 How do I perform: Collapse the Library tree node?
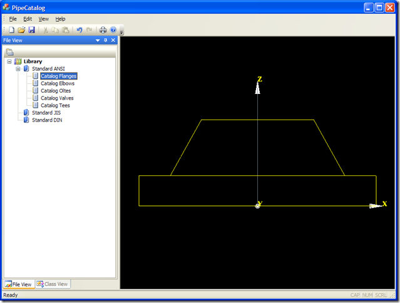point(9,61)
